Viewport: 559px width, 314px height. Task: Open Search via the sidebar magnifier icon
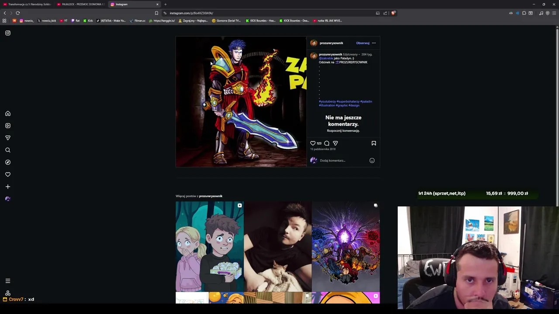[7, 150]
